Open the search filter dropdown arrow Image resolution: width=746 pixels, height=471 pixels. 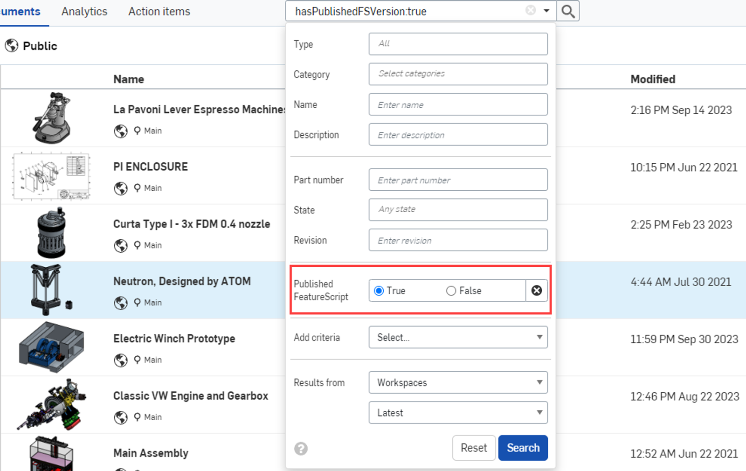[x=547, y=11]
